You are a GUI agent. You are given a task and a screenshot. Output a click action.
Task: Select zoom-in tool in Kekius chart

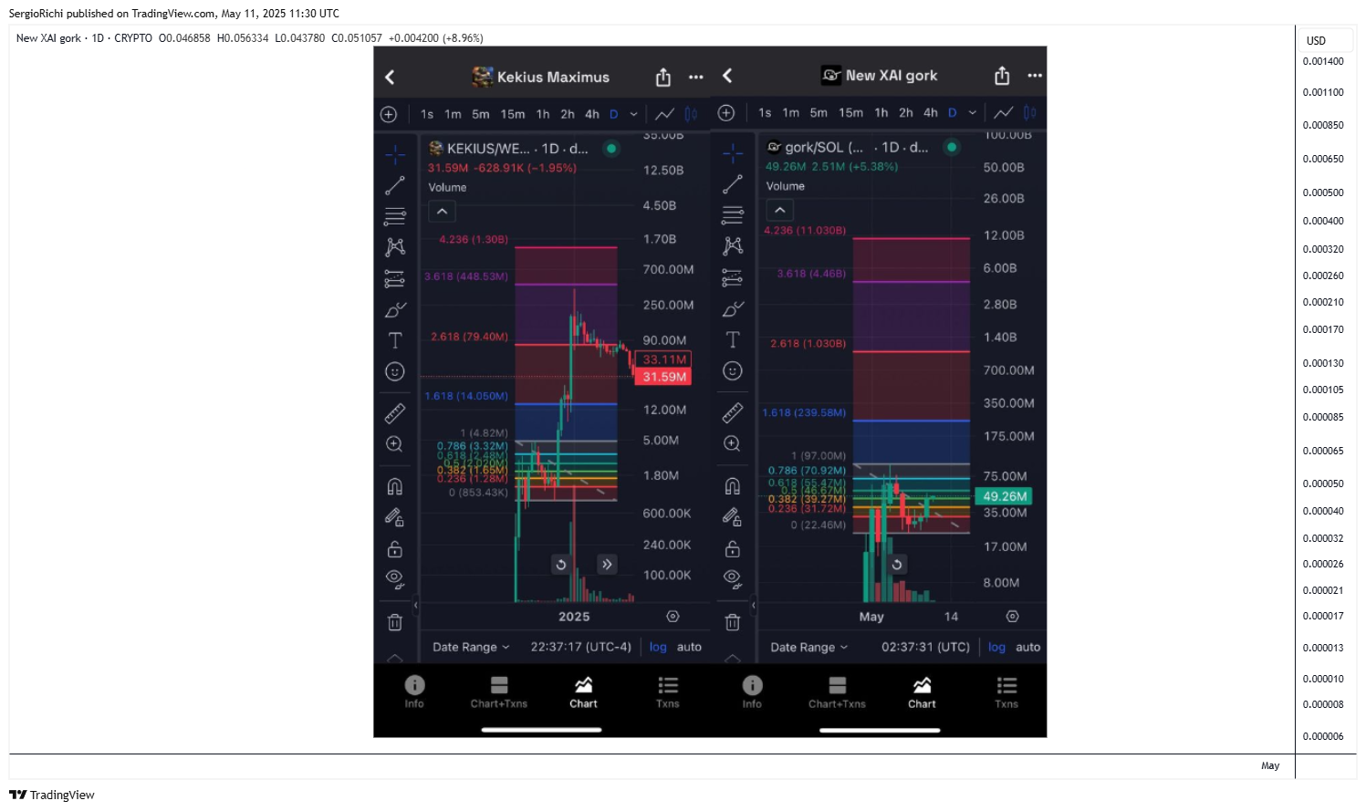(x=395, y=444)
